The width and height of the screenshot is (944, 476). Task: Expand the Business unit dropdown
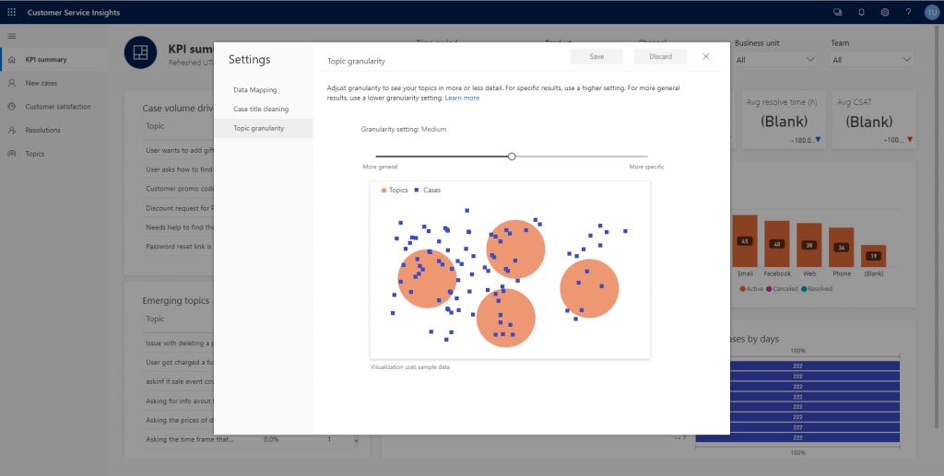click(x=775, y=60)
